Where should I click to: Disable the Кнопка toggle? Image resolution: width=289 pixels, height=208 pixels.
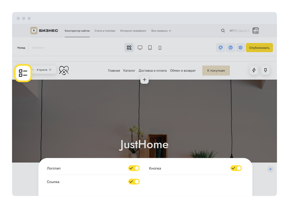(236, 168)
